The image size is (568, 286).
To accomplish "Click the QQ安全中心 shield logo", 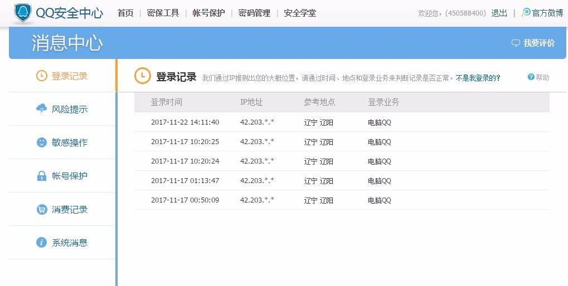I will (23, 13).
